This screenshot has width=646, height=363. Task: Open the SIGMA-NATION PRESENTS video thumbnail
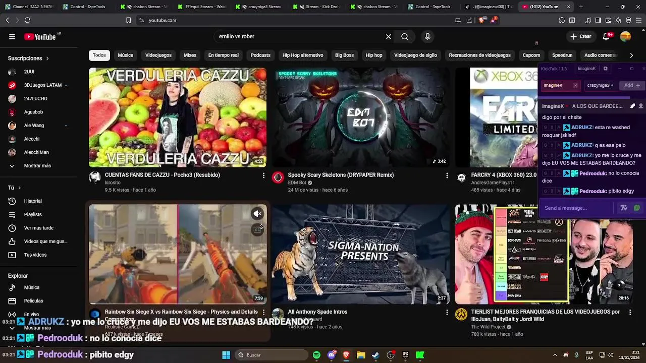[361, 254]
